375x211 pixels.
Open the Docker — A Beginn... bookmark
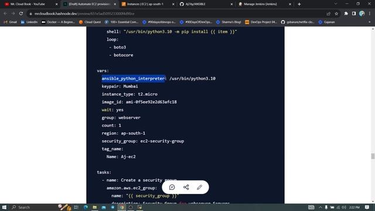click(58, 22)
